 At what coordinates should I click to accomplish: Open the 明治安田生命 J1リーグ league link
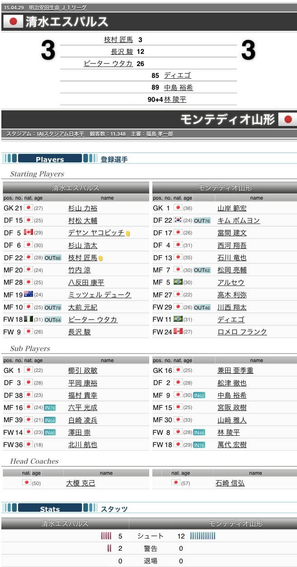coord(57,8)
